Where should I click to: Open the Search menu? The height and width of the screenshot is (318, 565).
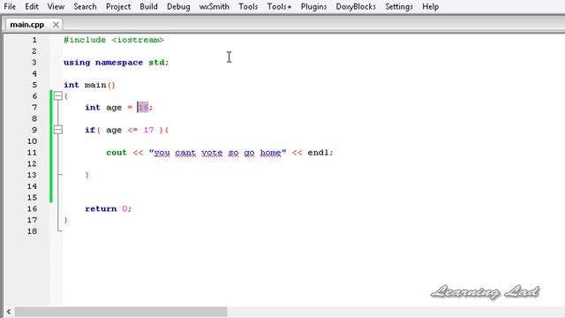pyautogui.click(x=85, y=6)
